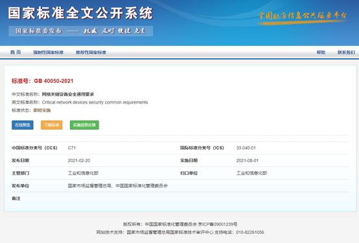Open the 帮助 help link

click(x=321, y=52)
